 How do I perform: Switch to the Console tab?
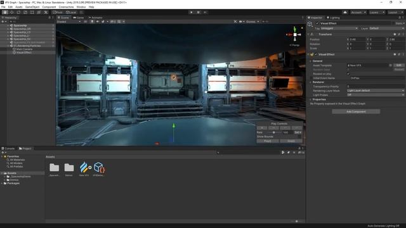(x=8, y=148)
